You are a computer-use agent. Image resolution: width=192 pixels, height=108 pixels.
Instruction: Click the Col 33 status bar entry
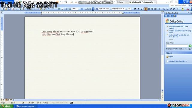pyautogui.click(x=46, y=103)
